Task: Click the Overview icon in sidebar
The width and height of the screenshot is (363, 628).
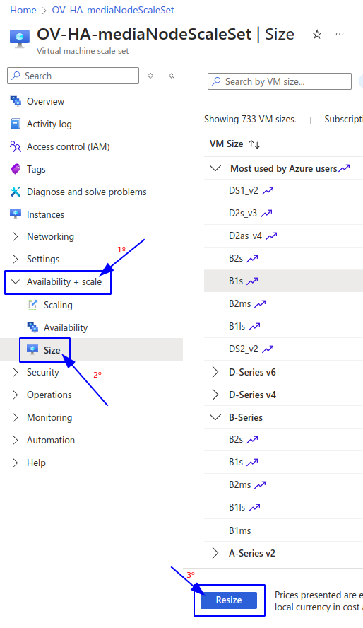Action: tap(16, 101)
